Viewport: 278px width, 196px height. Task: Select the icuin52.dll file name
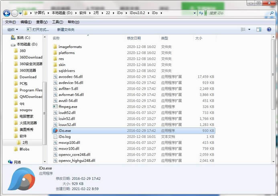[67, 118]
